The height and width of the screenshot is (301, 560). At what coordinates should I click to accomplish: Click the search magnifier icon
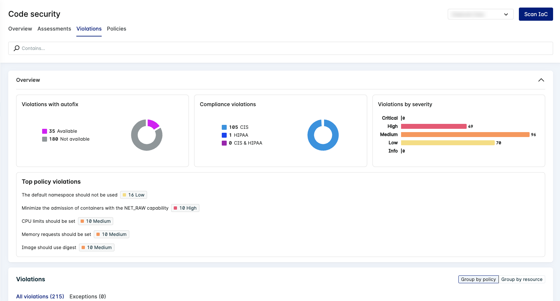click(16, 48)
